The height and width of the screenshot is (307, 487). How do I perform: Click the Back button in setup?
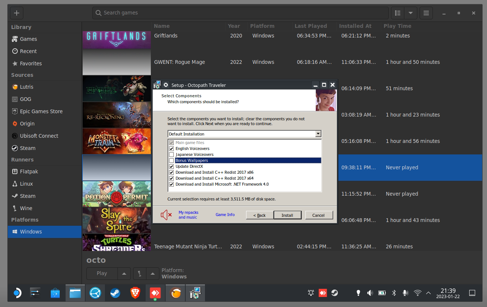click(x=259, y=215)
